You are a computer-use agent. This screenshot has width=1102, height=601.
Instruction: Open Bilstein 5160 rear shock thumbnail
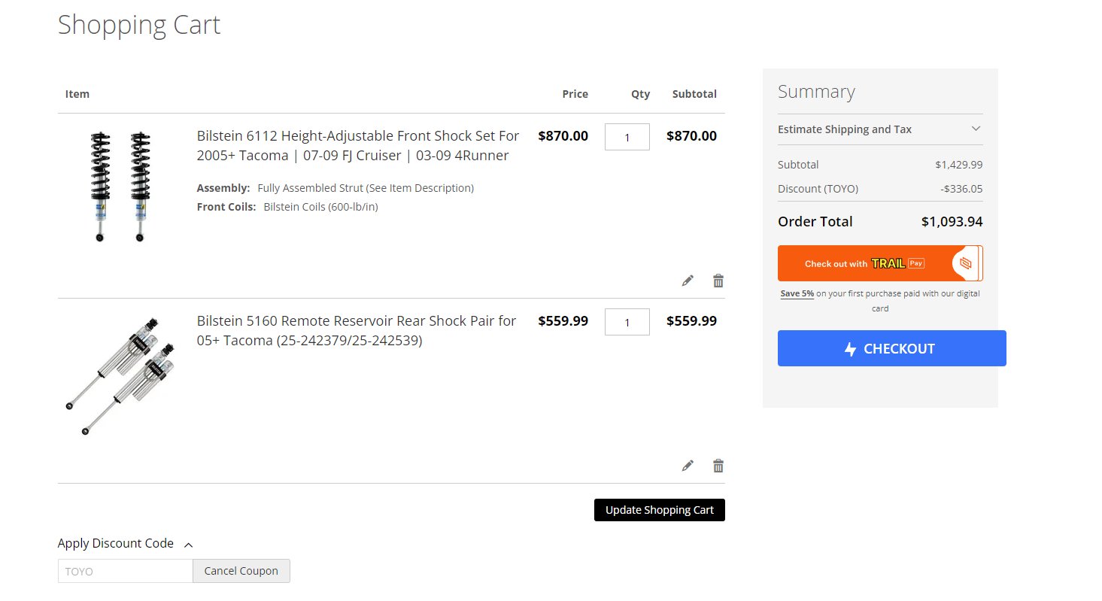(120, 376)
